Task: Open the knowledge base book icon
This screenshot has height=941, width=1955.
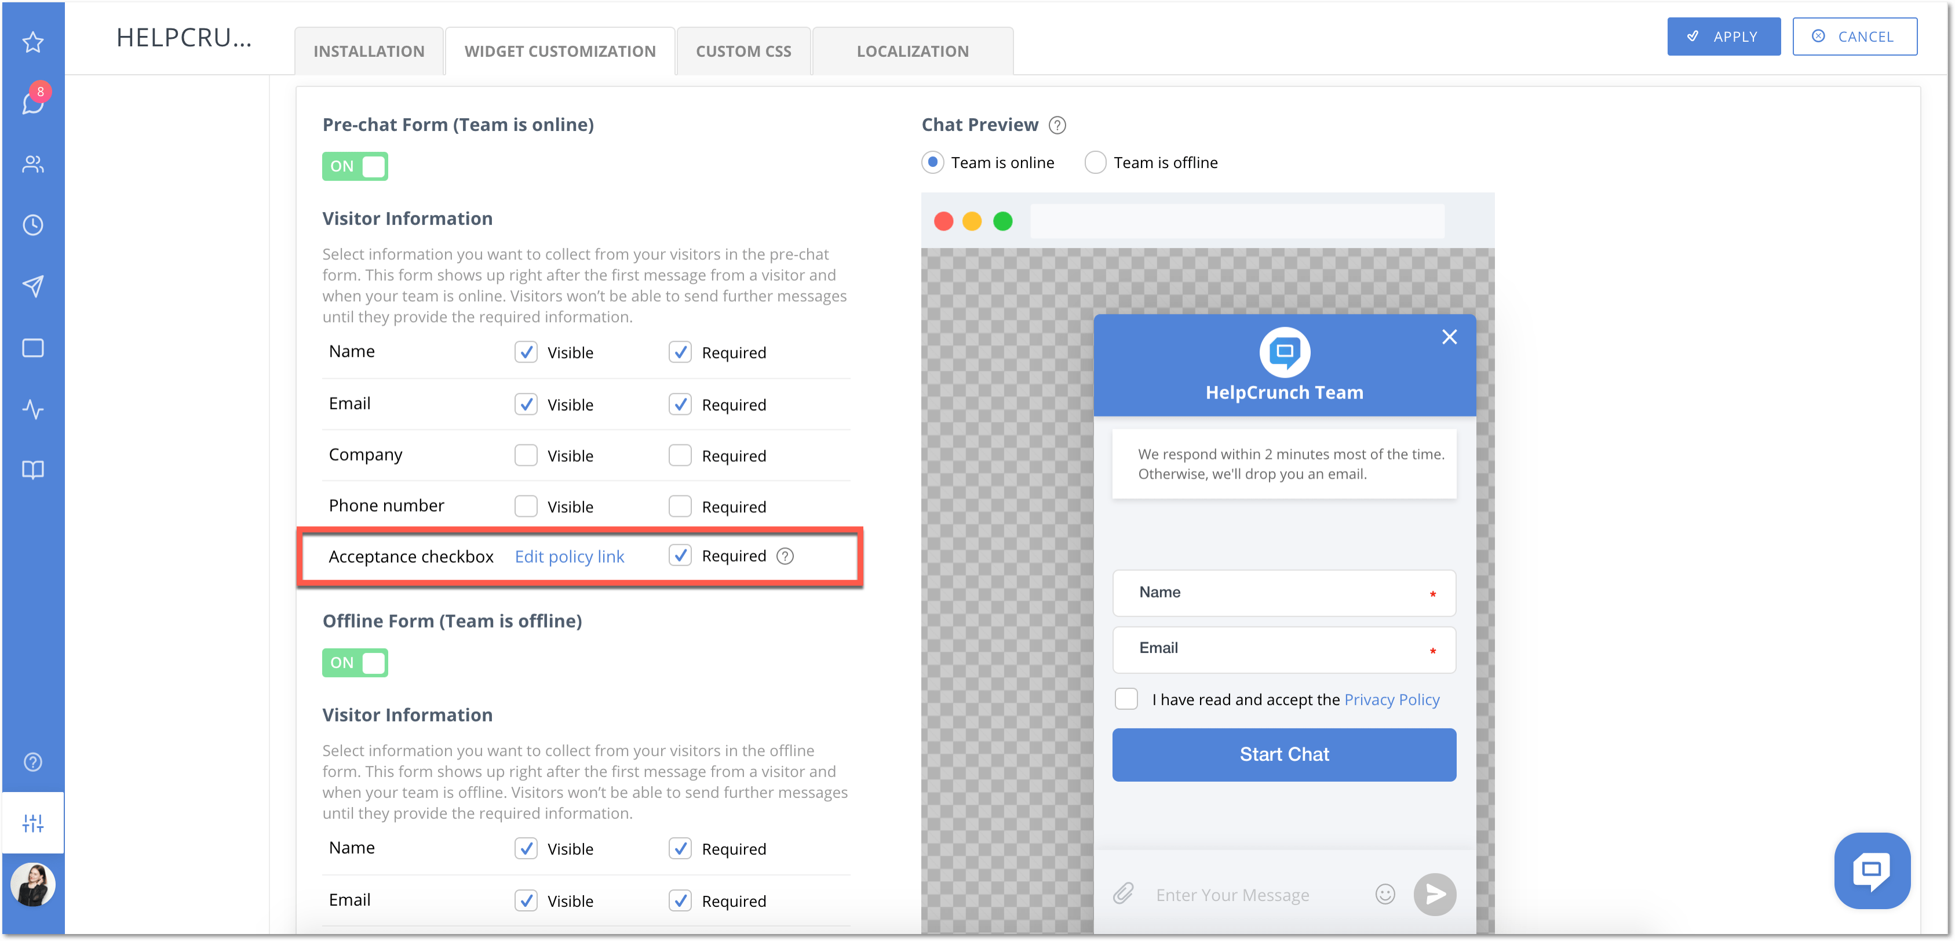Action: [x=32, y=470]
